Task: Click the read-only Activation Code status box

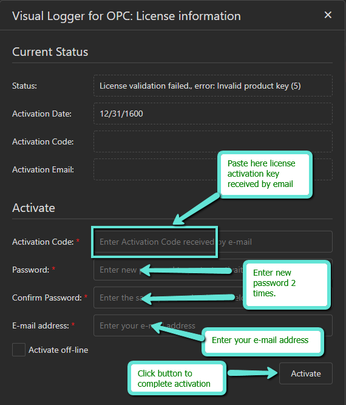Action: 213,141
